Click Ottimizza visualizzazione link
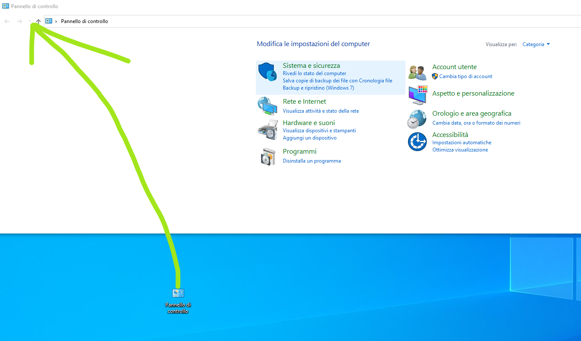 pos(460,150)
